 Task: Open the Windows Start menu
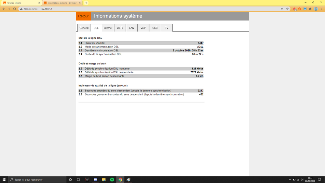coord(4,180)
